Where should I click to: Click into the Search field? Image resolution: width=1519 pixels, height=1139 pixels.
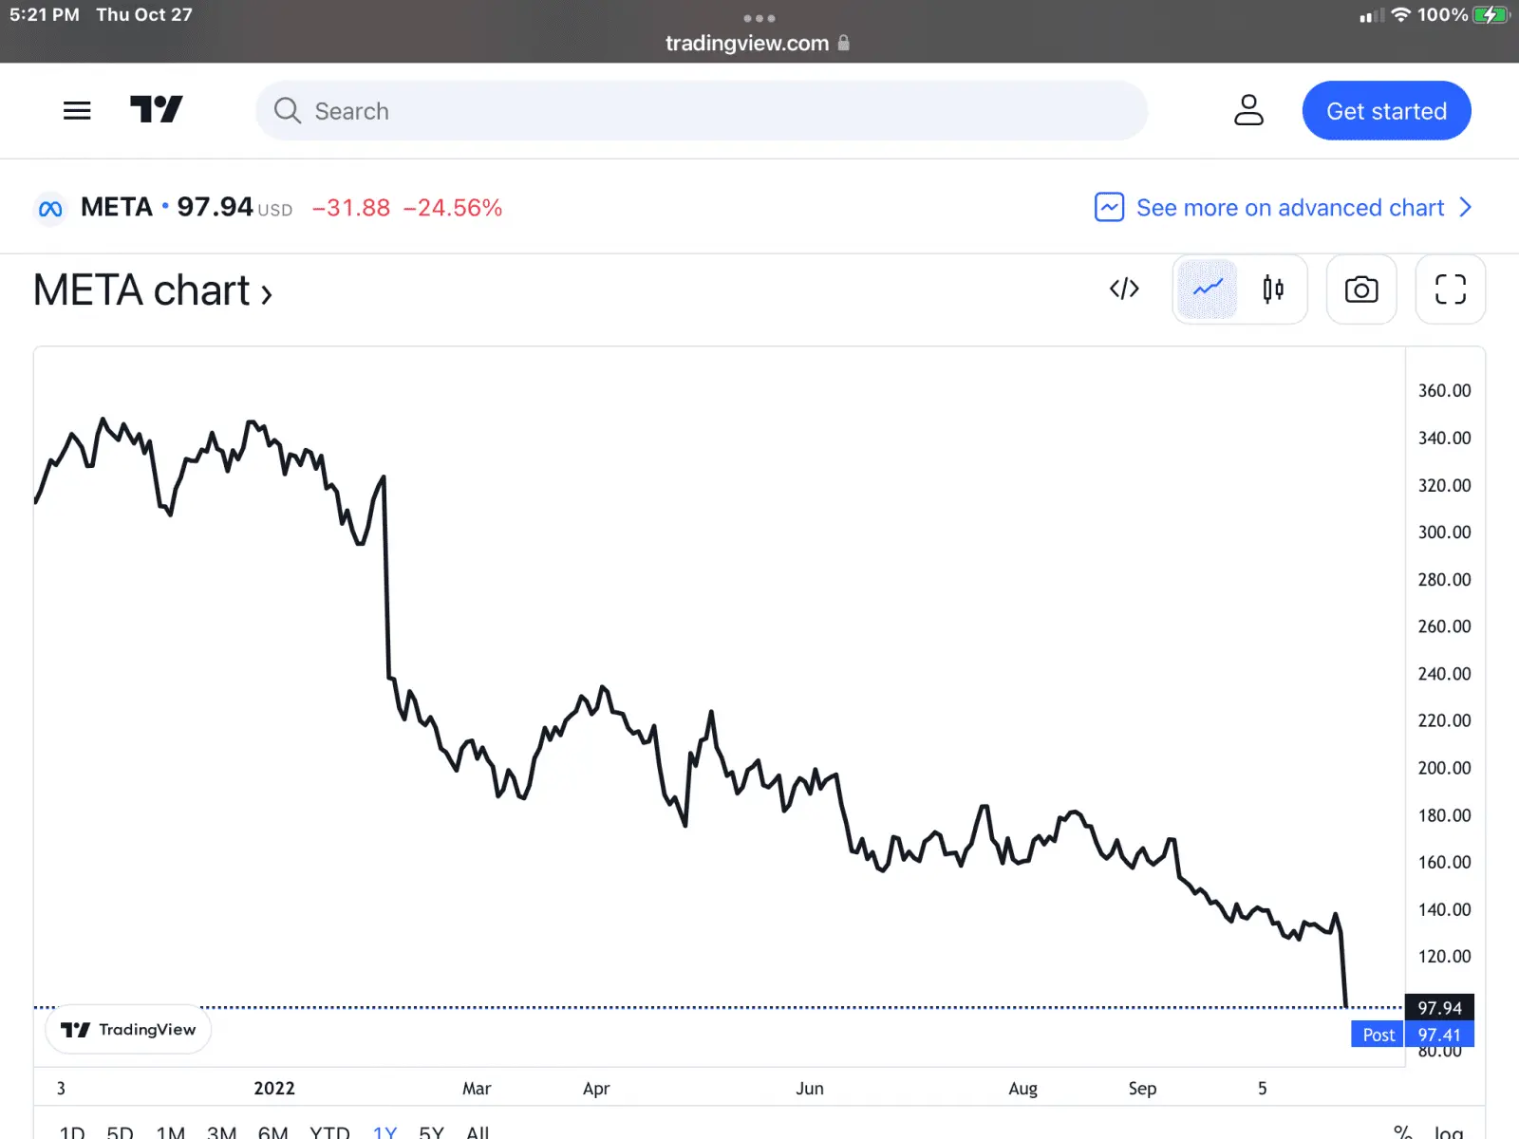(703, 111)
